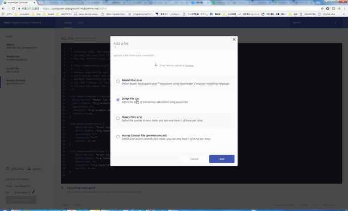The image size is (348, 211).
Task: Click the extension icon right of star
Action: 327,9
